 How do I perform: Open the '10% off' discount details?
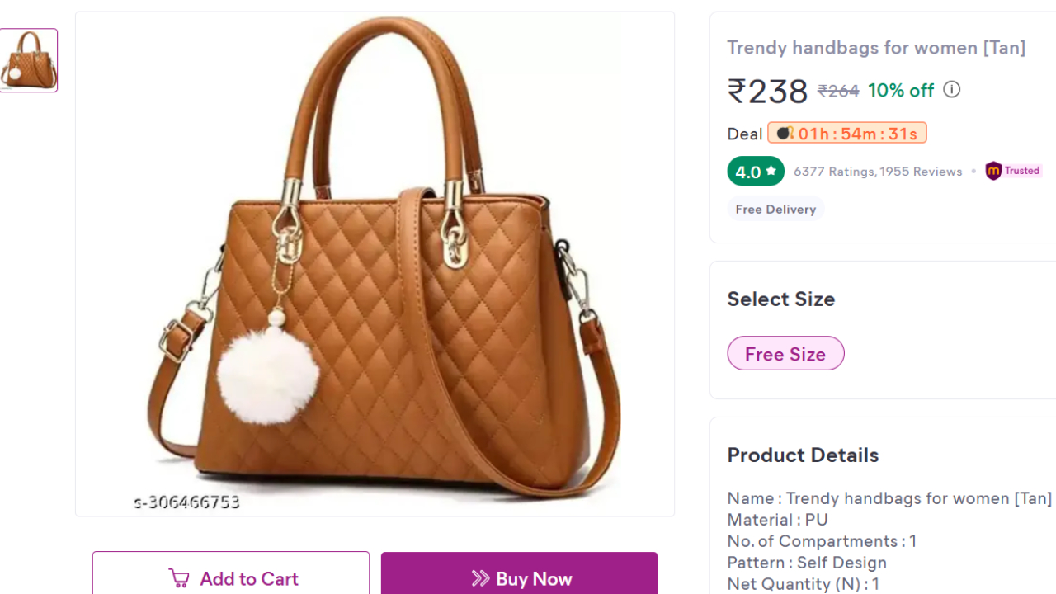tap(901, 90)
